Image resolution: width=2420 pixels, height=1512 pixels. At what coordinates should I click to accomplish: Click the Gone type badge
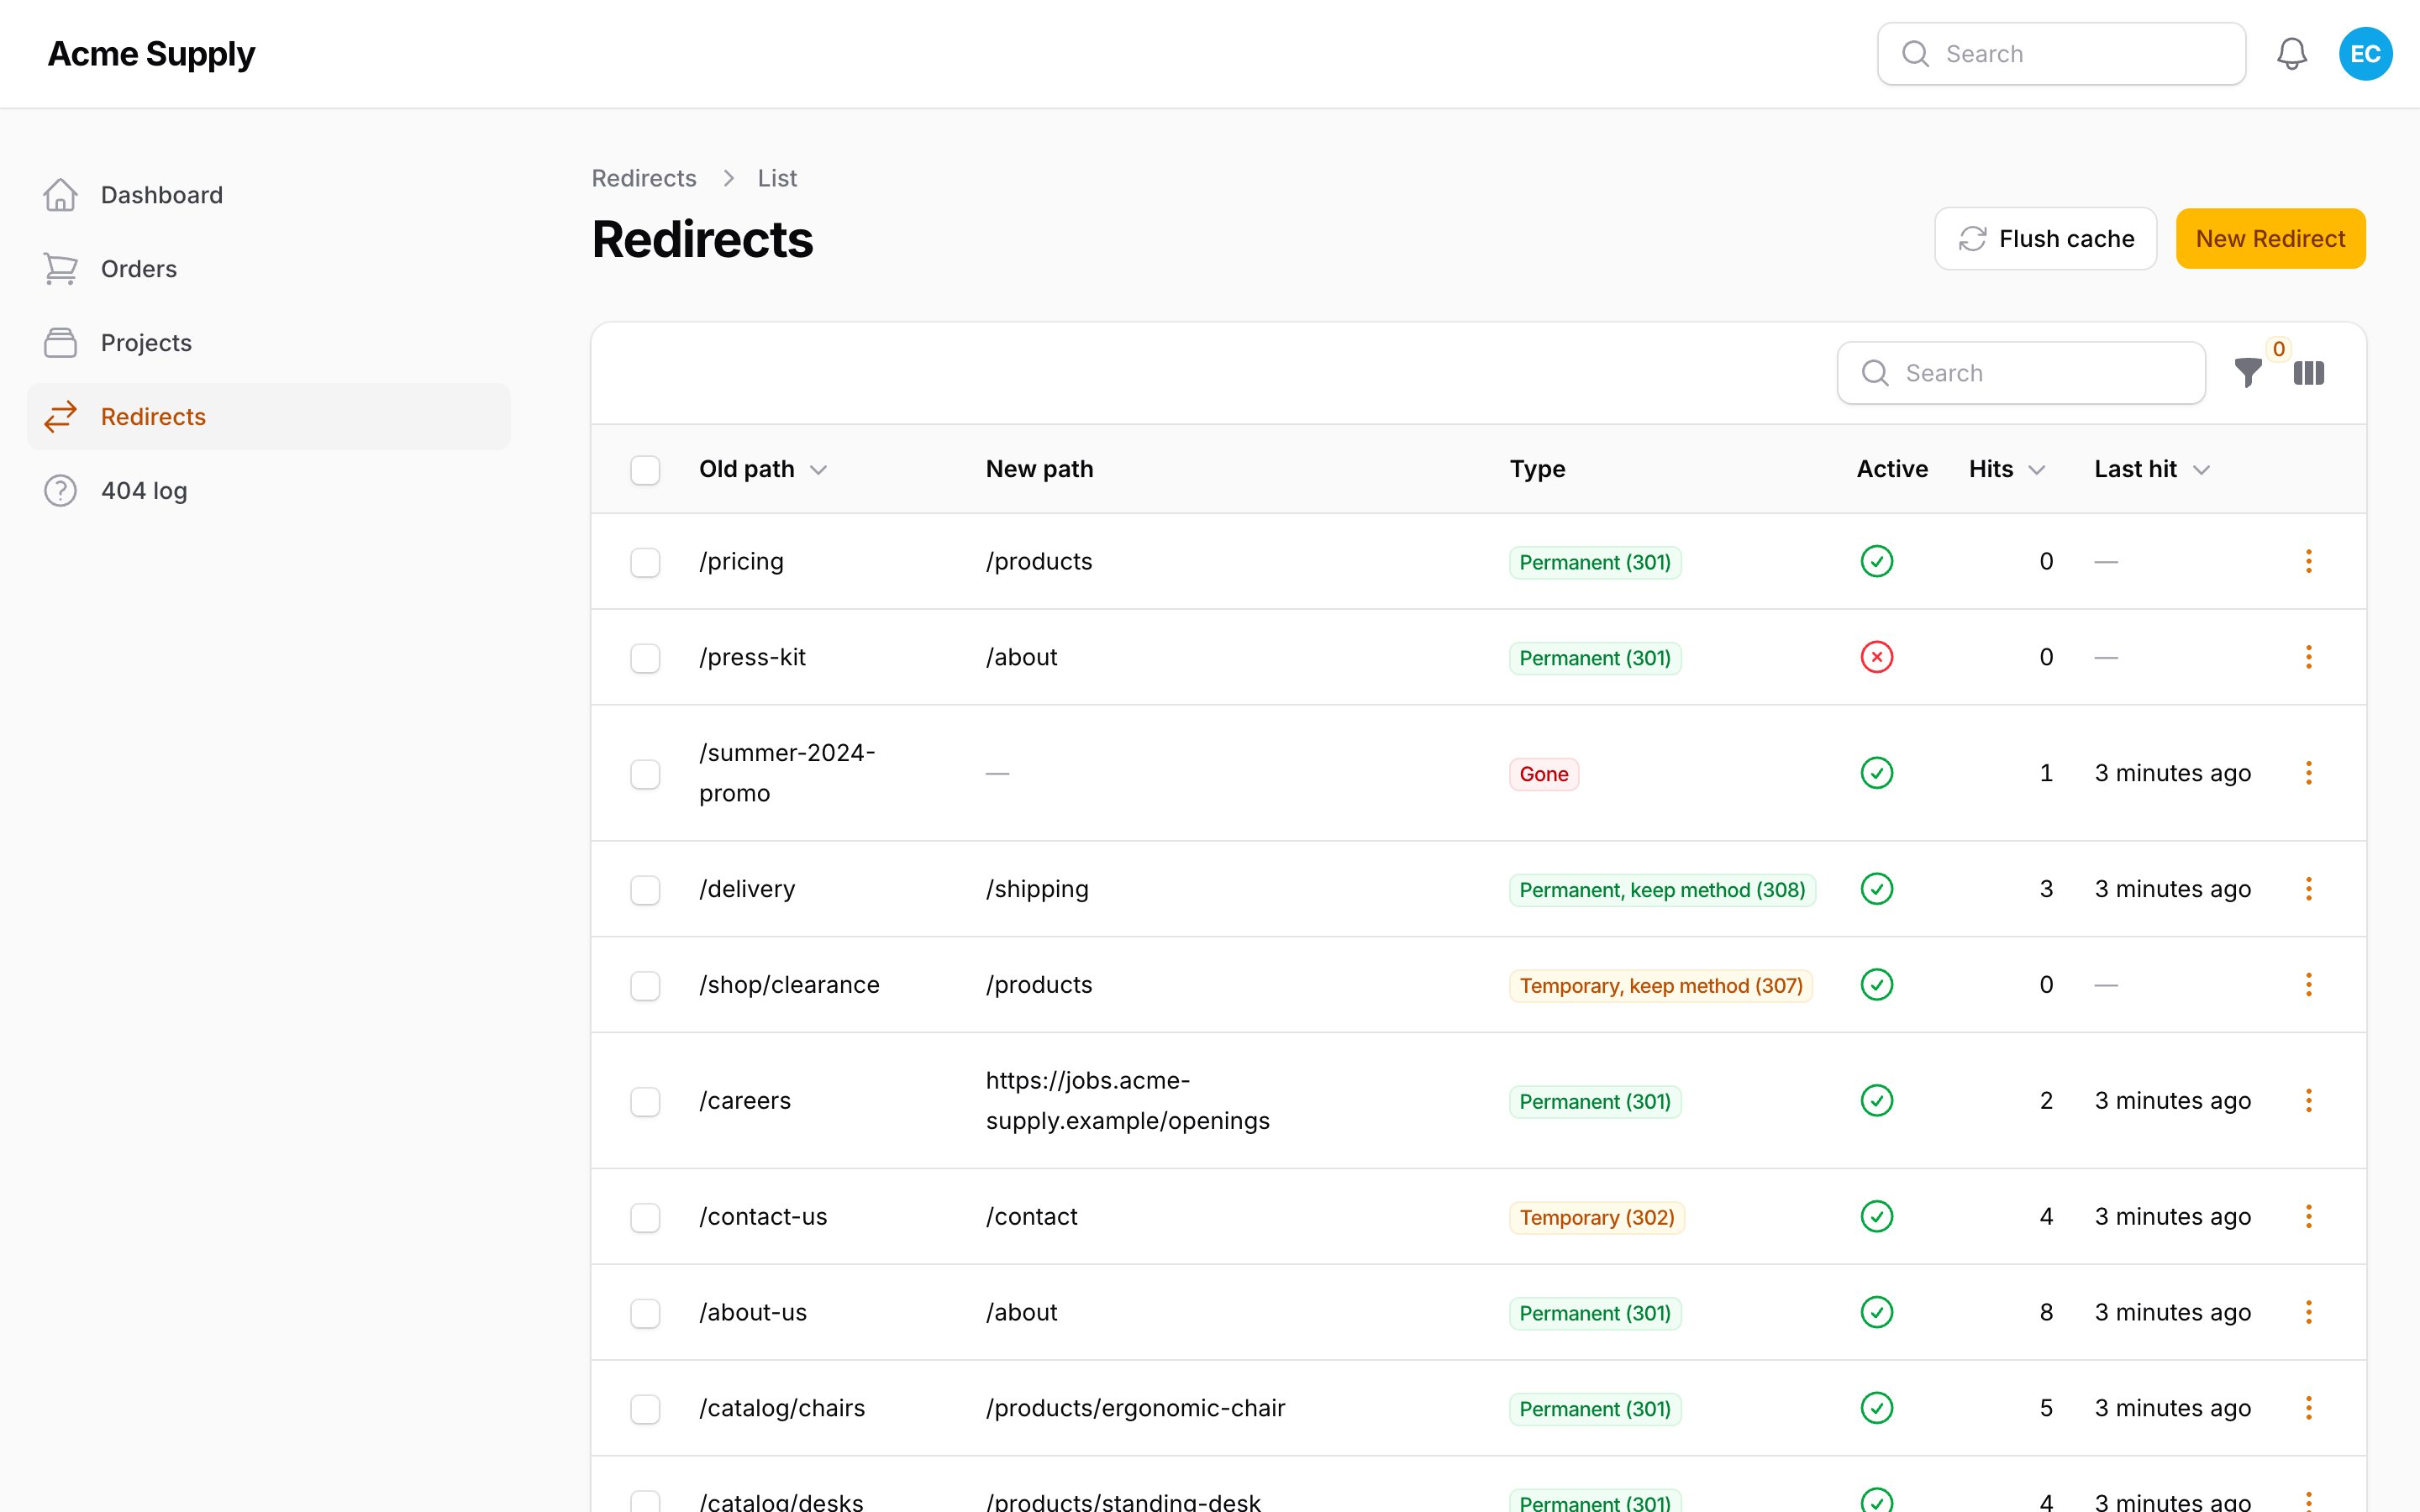[1543, 774]
